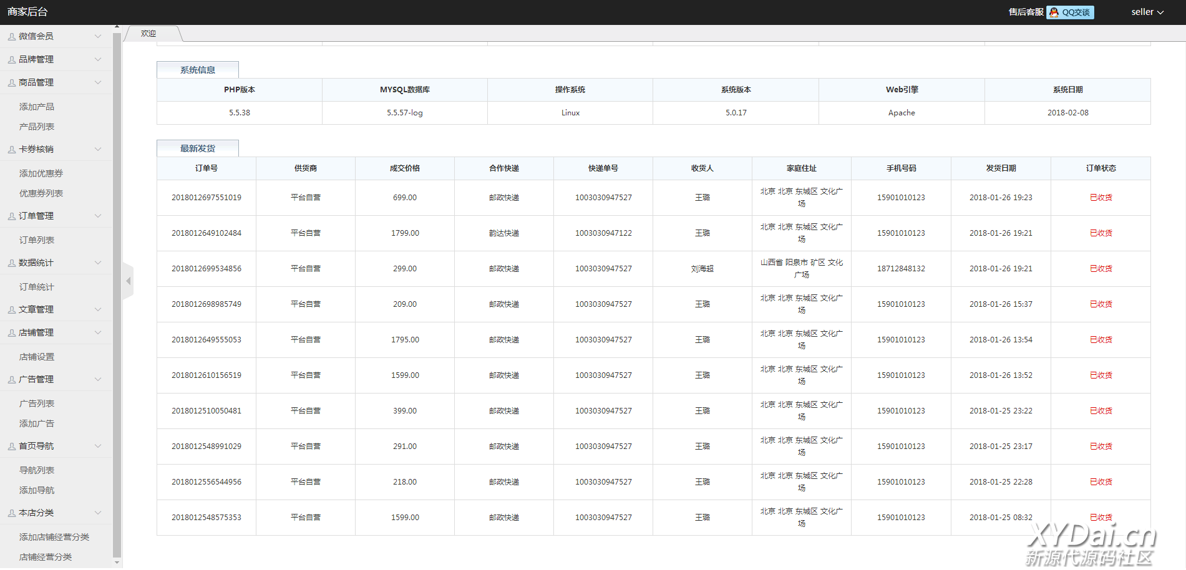
Task: Open 导航列表 in the sidebar
Action: (x=37, y=470)
